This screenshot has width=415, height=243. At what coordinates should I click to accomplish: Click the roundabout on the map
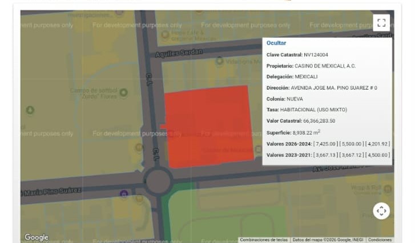point(158,181)
